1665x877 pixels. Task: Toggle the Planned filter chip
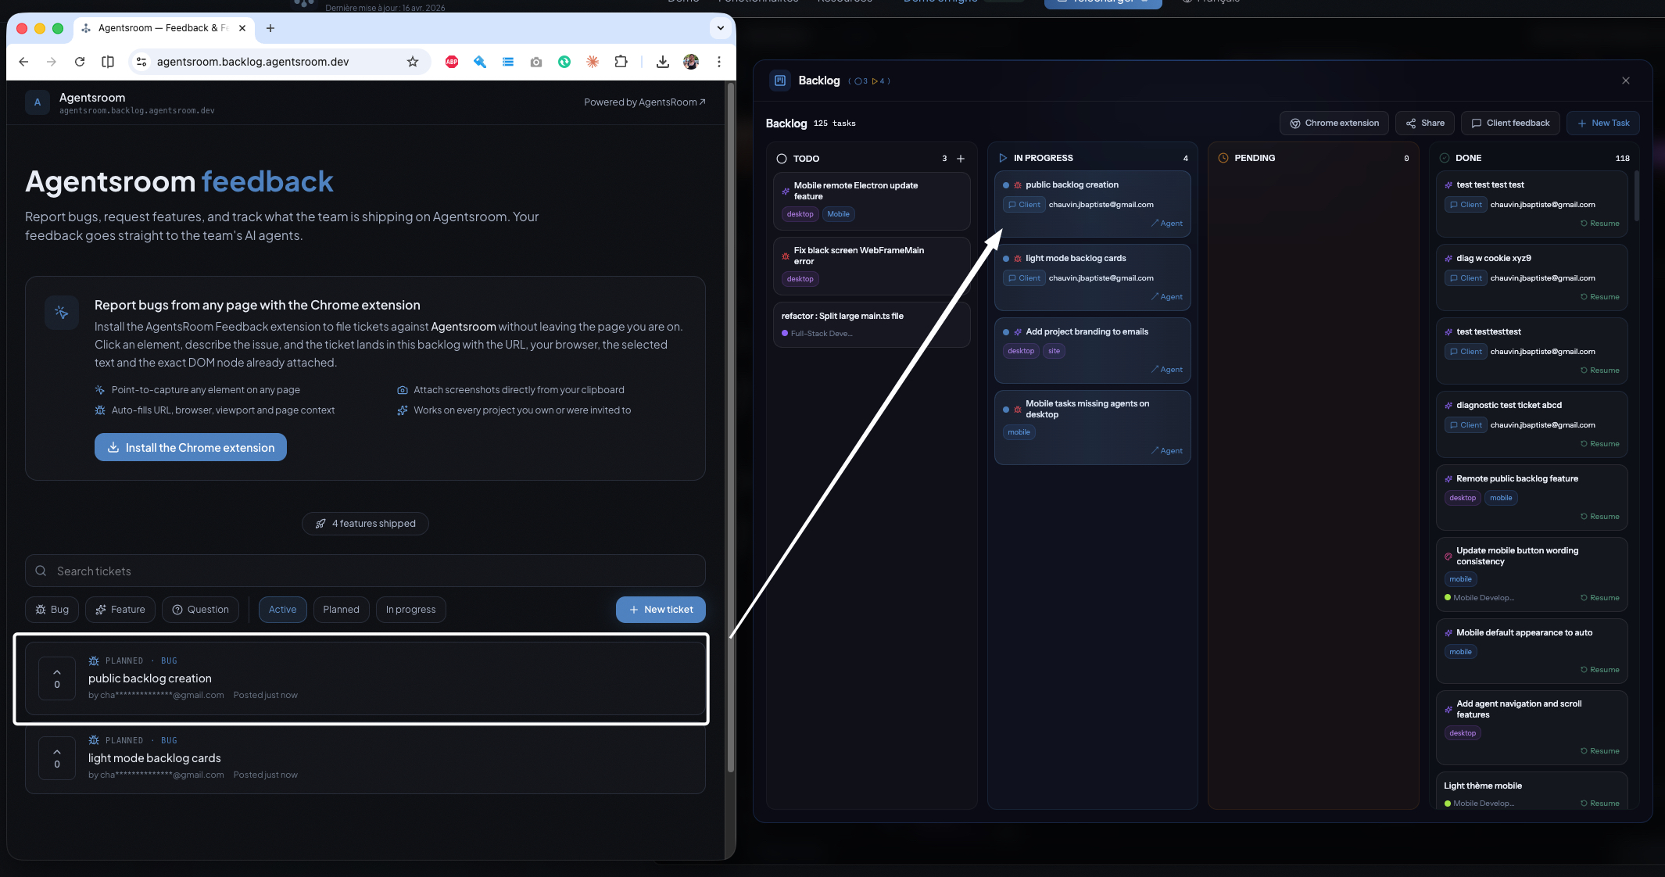coord(341,609)
